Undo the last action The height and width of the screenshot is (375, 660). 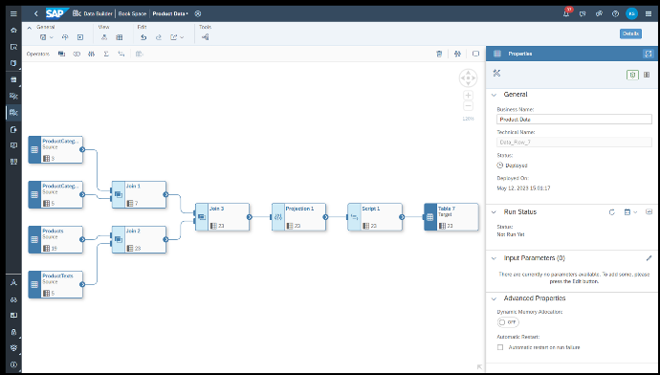click(143, 37)
